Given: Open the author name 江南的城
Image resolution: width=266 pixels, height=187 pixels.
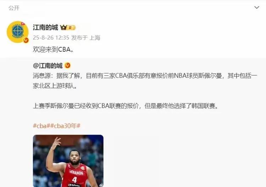Looking at the screenshot, I should point(45,27).
